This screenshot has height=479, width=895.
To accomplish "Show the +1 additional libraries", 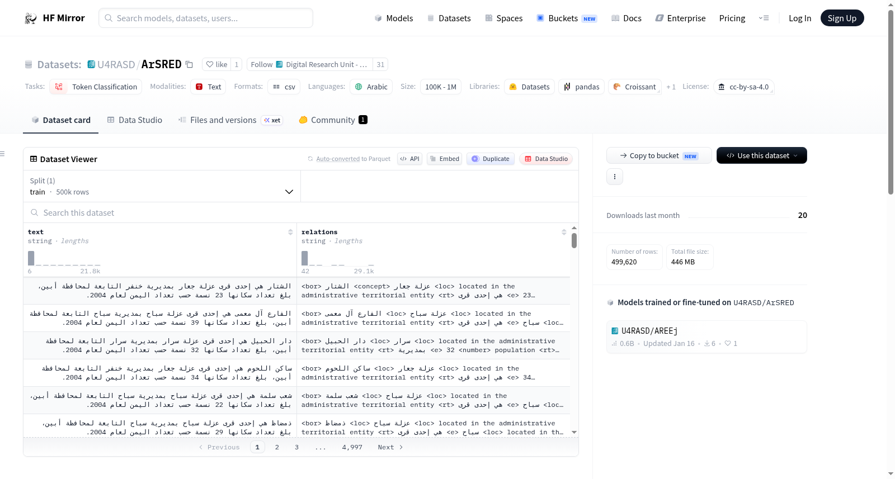I will point(671,87).
